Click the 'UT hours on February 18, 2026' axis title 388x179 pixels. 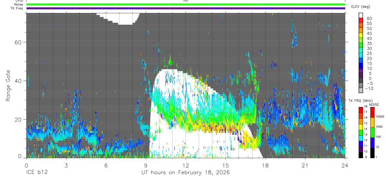coord(185,173)
